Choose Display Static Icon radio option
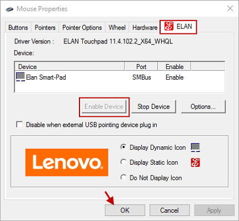The width and height of the screenshot is (239, 221). [x=123, y=162]
